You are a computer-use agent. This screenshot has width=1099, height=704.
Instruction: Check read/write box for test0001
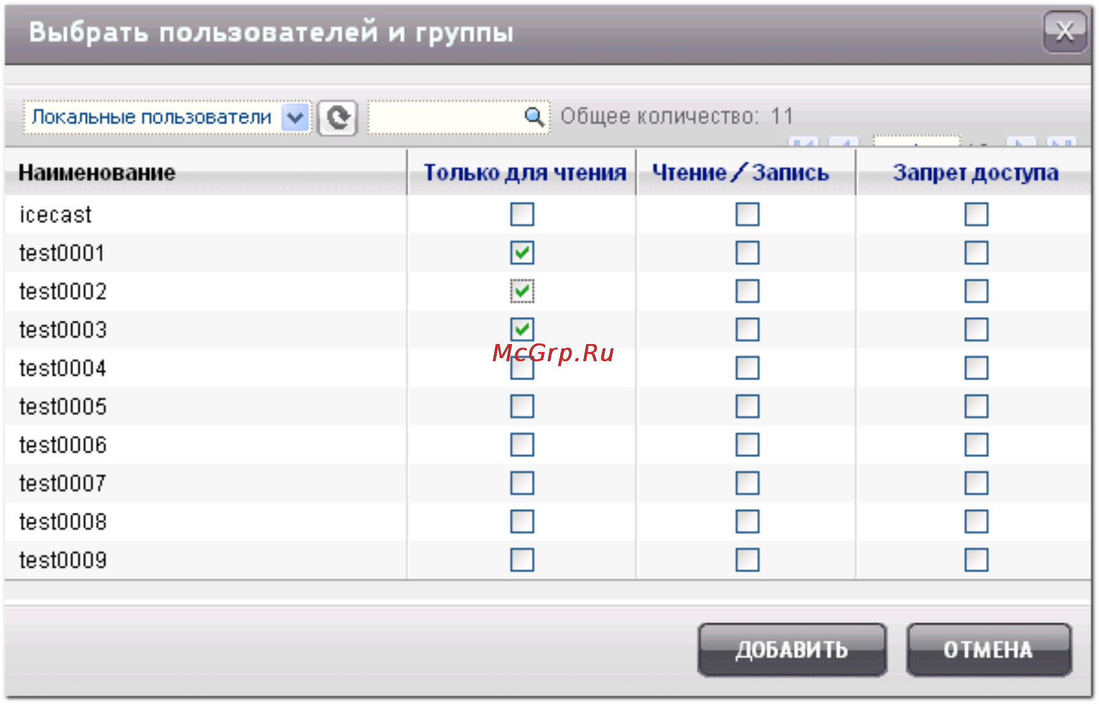pos(748,253)
